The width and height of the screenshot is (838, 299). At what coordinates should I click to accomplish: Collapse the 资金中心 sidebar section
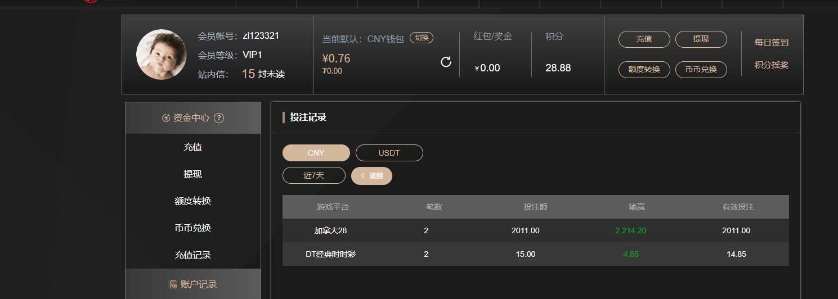(x=193, y=118)
